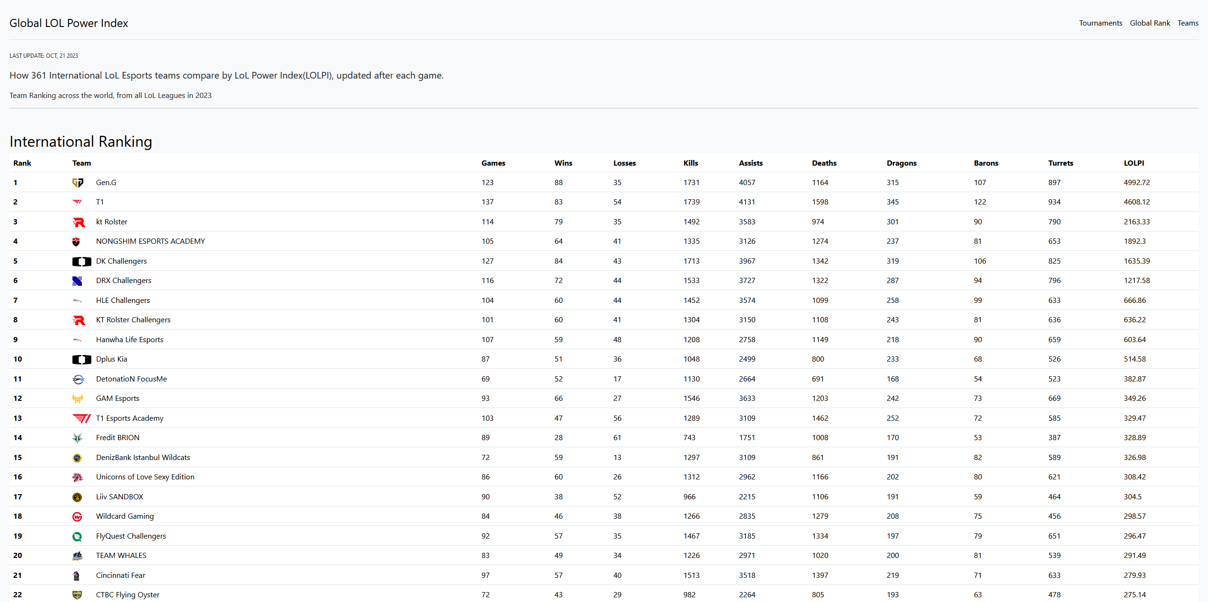
Task: Go to the Teams menu item
Action: tap(1188, 23)
